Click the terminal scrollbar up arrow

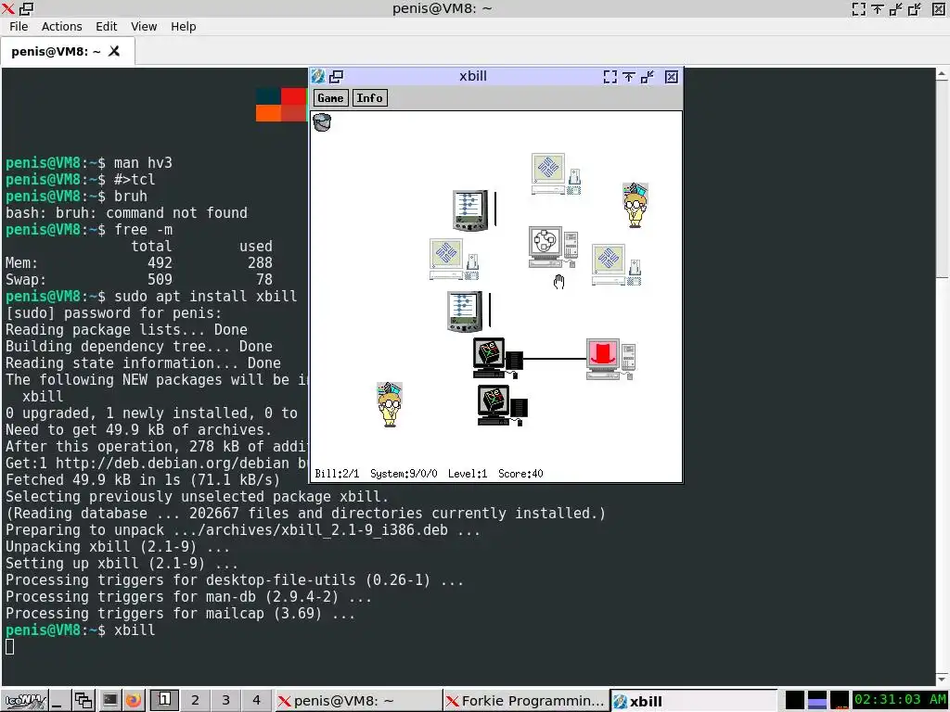[x=943, y=74]
